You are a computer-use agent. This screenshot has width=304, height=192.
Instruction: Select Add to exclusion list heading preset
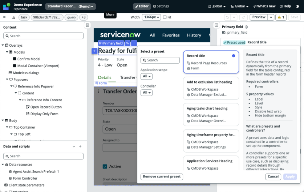point(211,88)
